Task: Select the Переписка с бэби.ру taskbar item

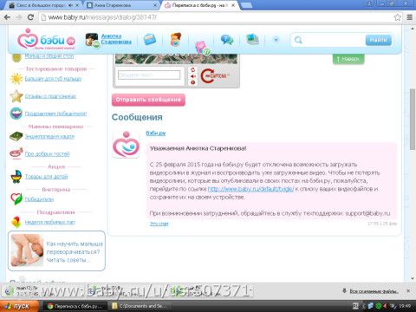Action: coord(75,306)
